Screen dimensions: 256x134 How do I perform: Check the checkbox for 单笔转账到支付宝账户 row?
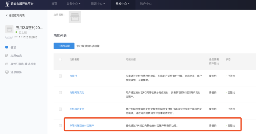pos(60,125)
